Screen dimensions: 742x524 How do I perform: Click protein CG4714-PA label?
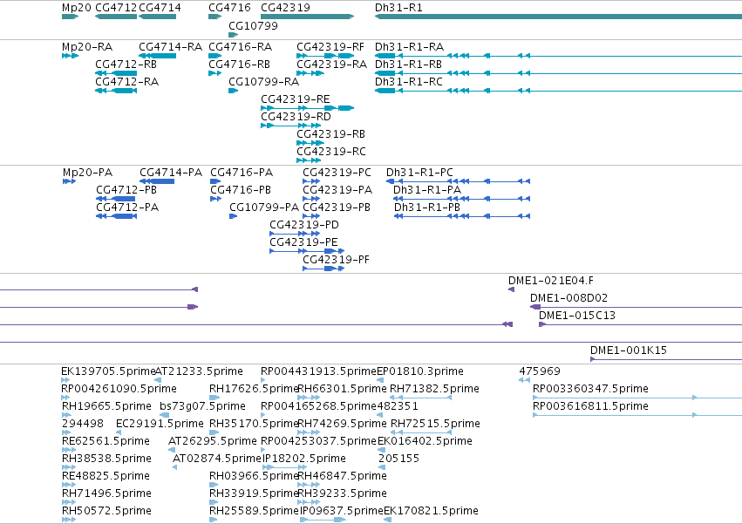coord(171,173)
